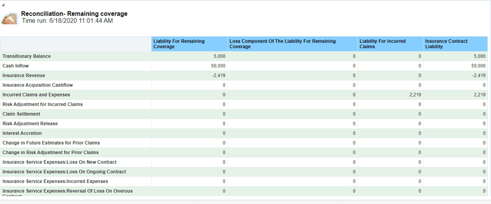Click Cash Inflow zero in Liability For Incurred Claims
This screenshot has width=491, height=204.
tap(420, 66)
